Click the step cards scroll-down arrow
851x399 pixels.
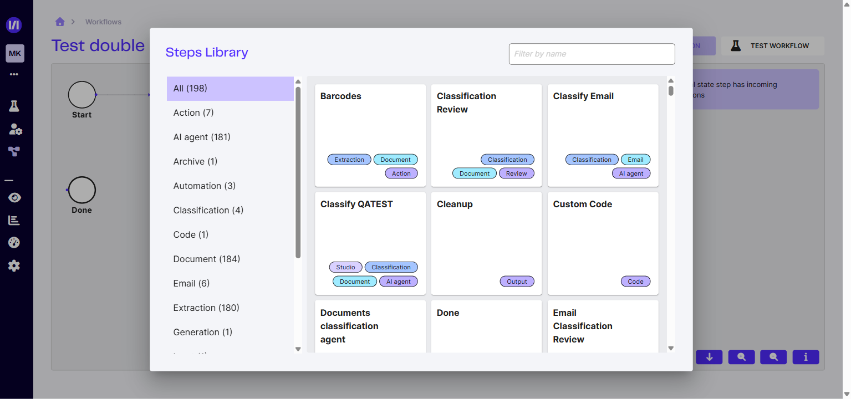[x=671, y=349]
